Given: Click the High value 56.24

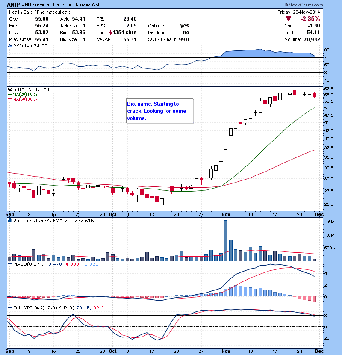Looking at the screenshot, I should [42, 26].
